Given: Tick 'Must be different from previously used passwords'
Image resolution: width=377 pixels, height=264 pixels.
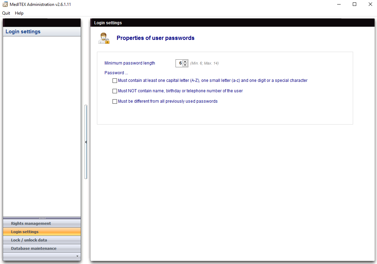Looking at the screenshot, I should 115,101.
